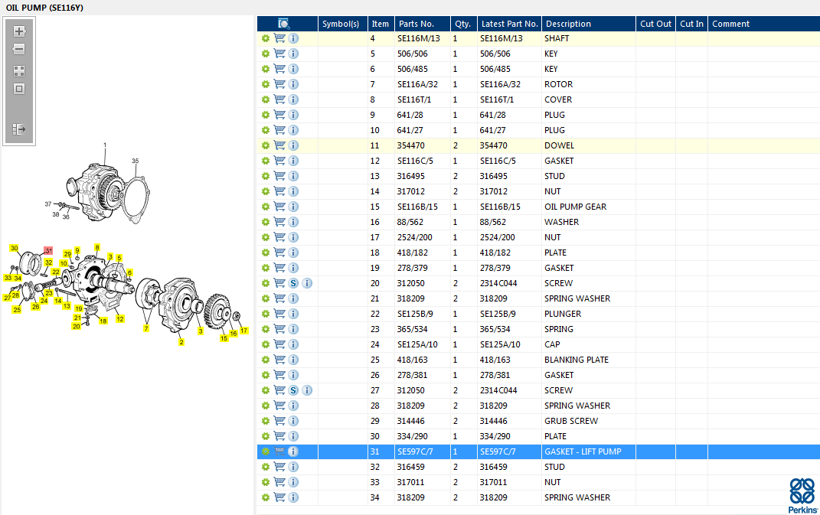Image resolution: width=820 pixels, height=515 pixels.
Task: Add COVER SE116T/1 to cart
Action: point(279,99)
